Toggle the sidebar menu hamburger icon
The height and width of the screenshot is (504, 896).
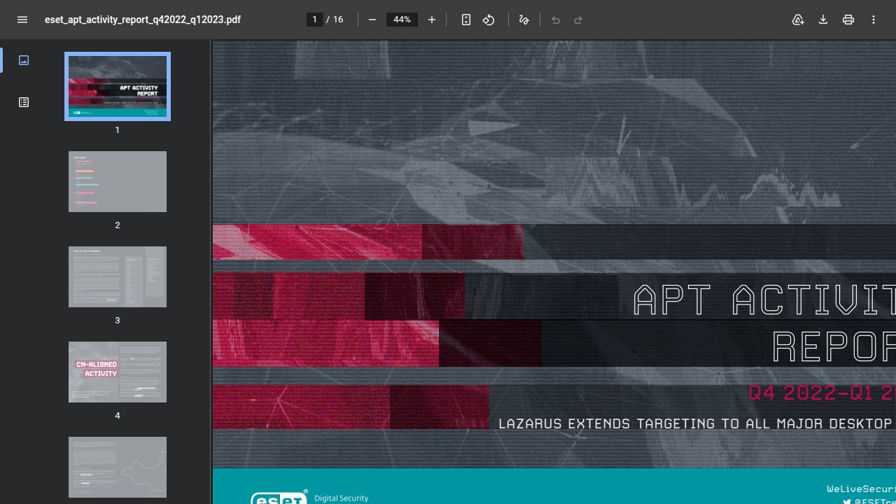click(x=22, y=20)
